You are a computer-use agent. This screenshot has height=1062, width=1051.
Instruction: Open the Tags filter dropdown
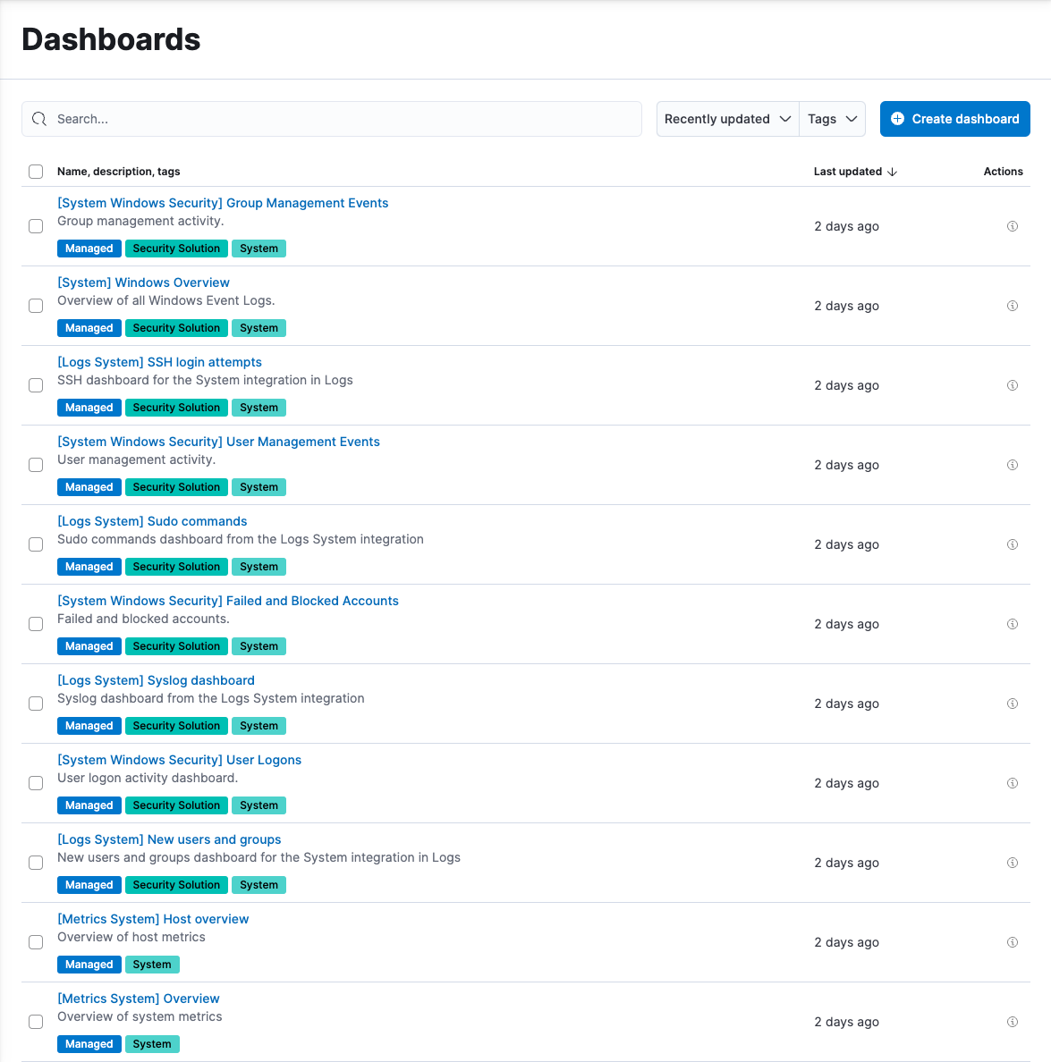pos(832,119)
